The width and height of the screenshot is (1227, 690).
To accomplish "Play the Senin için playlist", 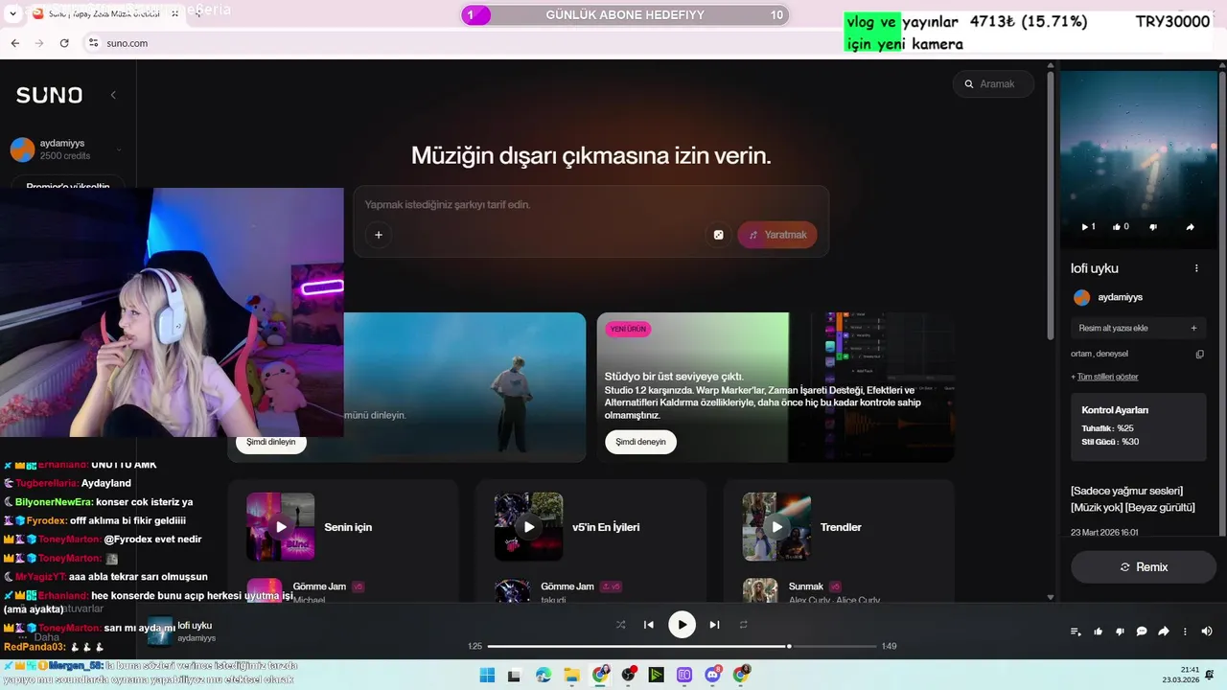I will point(281,527).
